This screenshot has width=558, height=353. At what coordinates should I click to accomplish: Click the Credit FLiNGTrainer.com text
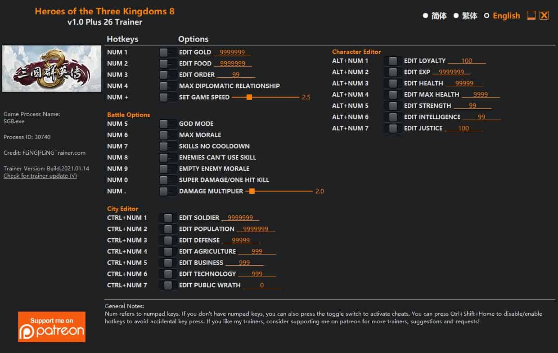point(45,153)
